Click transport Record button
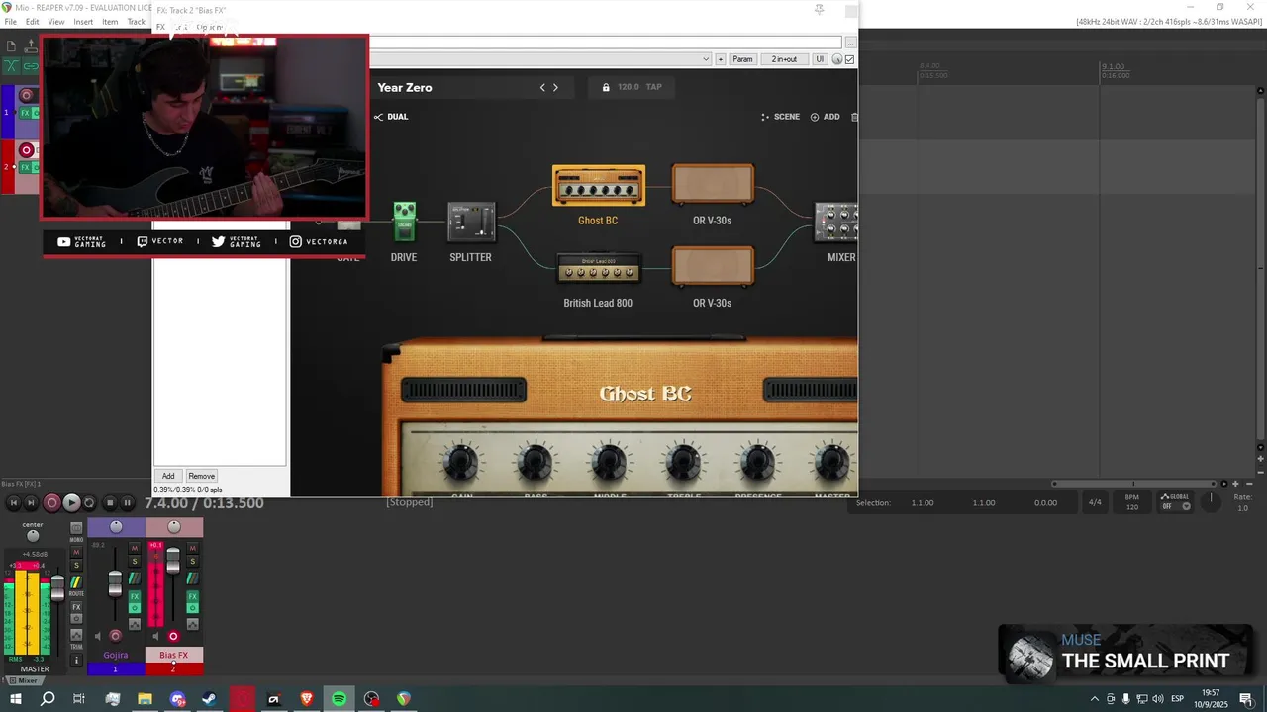The height and width of the screenshot is (712, 1267). pos(51,503)
